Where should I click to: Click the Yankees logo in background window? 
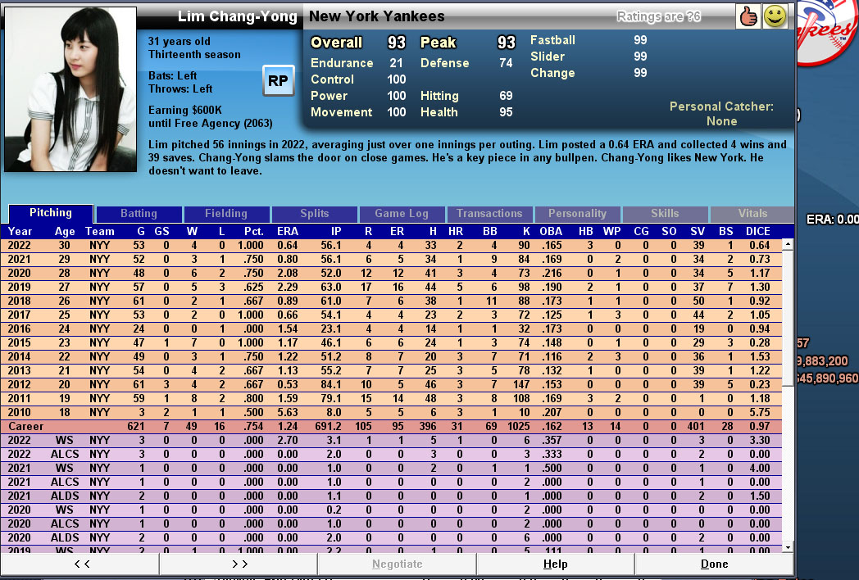(x=827, y=33)
